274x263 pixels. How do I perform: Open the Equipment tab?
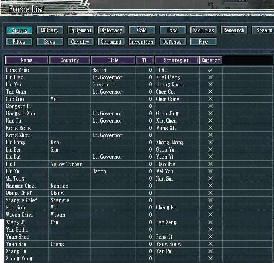click(80, 30)
